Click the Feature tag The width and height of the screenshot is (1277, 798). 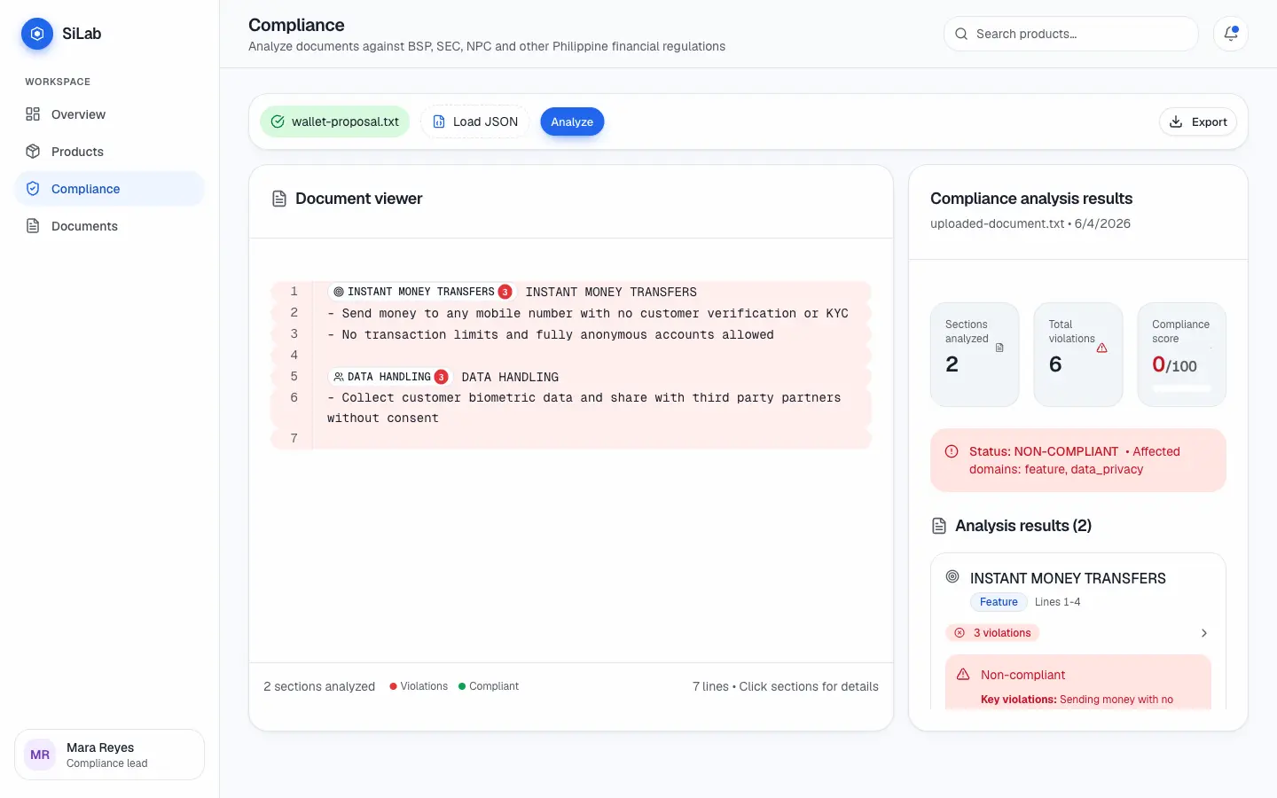[999, 602]
